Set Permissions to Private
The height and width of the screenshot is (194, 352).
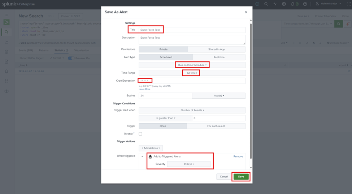point(163,49)
